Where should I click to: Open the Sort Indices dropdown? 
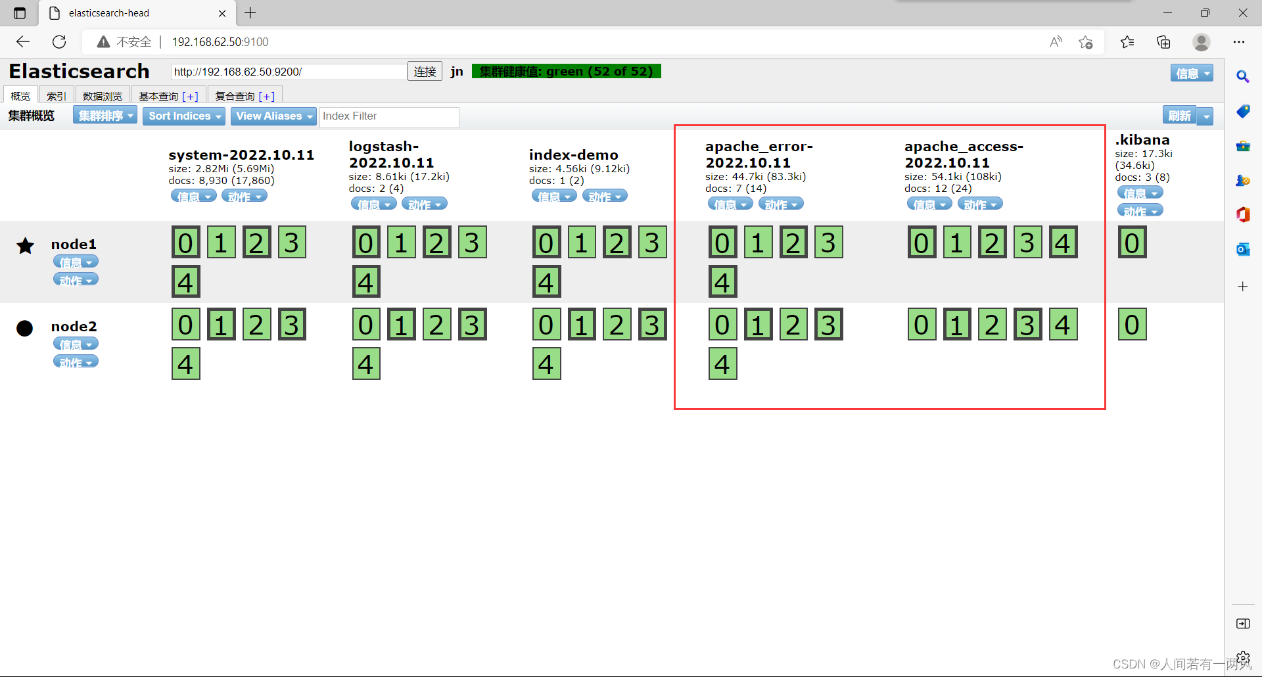pyautogui.click(x=184, y=116)
